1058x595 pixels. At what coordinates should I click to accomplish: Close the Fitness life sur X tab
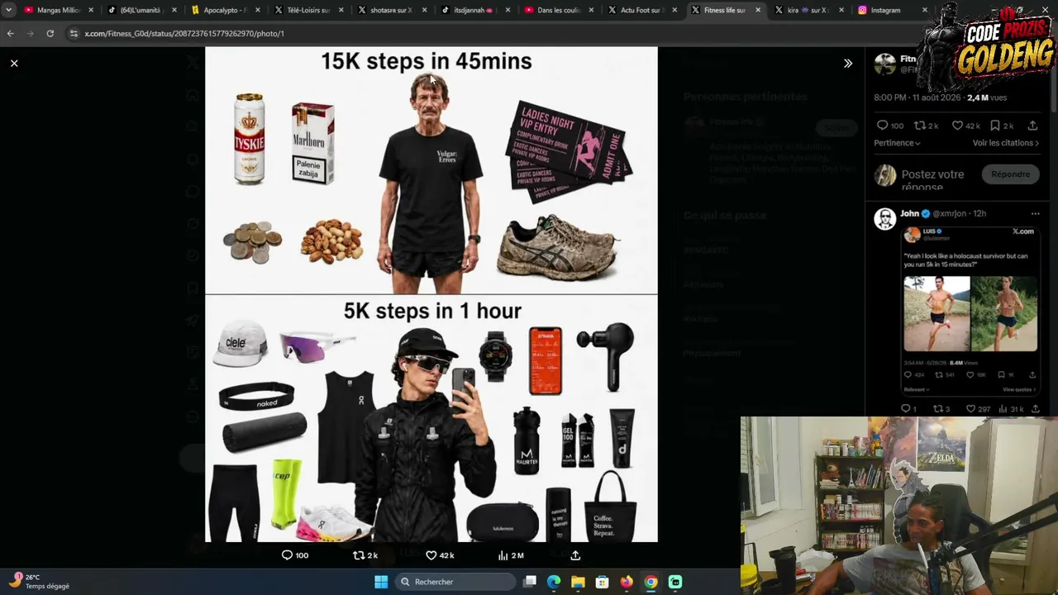click(x=758, y=10)
